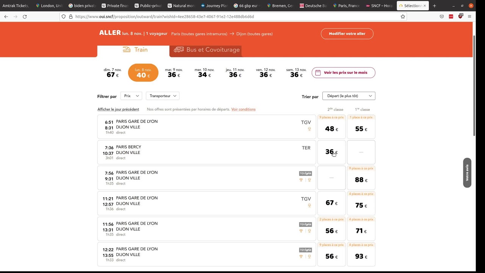Click the bar icon on the 7:56 train
The width and height of the screenshot is (485, 273).
[x=309, y=180]
